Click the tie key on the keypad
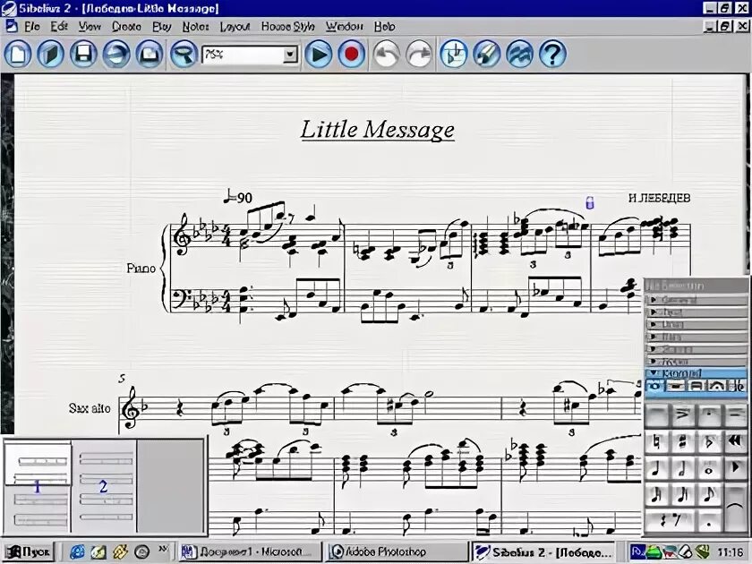752x564 pixels. point(734,508)
